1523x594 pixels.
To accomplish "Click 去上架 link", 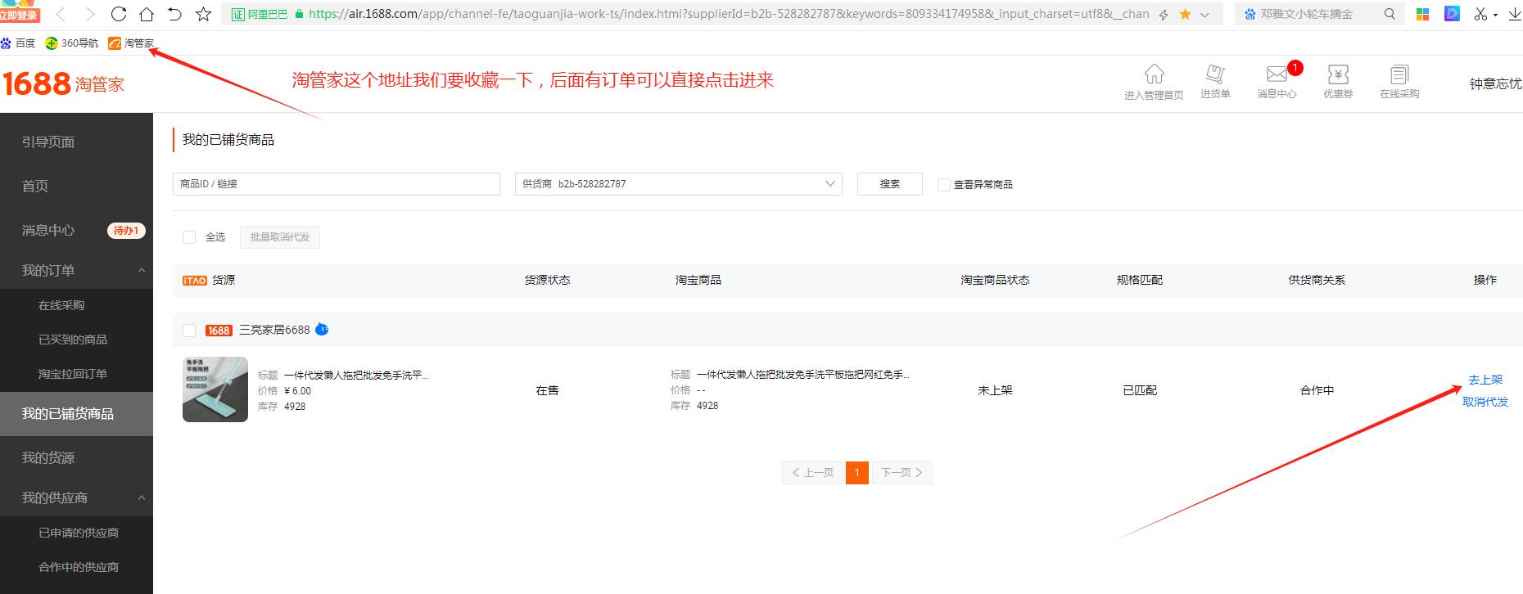I will (x=1485, y=380).
